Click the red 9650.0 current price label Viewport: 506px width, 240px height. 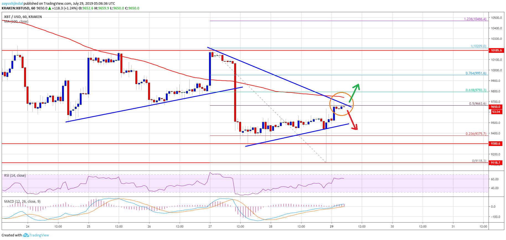click(x=495, y=107)
